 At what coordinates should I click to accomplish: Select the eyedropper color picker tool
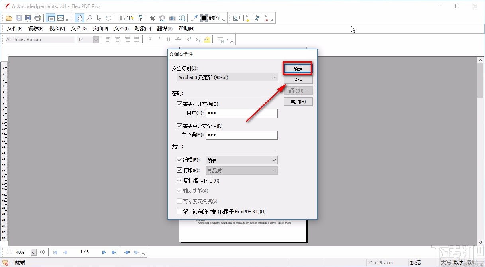(x=194, y=18)
